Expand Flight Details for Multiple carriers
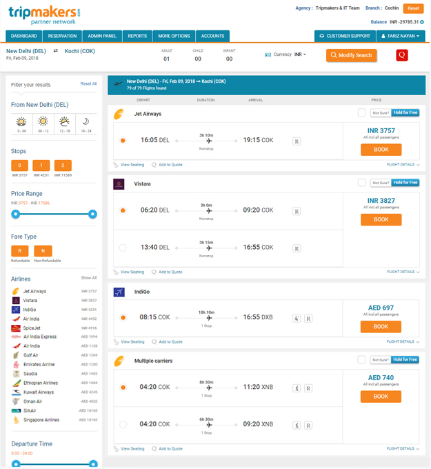The width and height of the screenshot is (431, 469). [x=403, y=449]
